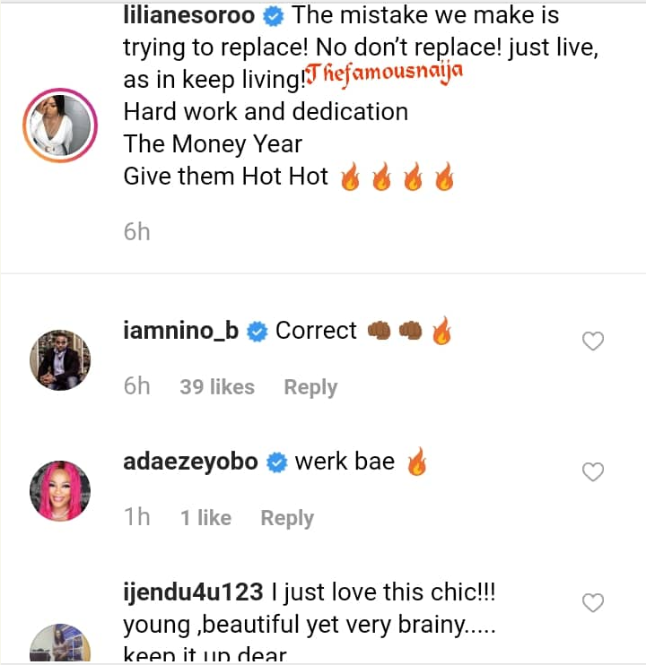Like the ijendu4u123 comment with heart

coord(593,602)
